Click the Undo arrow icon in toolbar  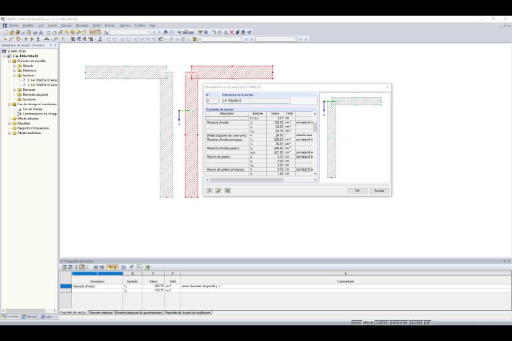[49, 32]
